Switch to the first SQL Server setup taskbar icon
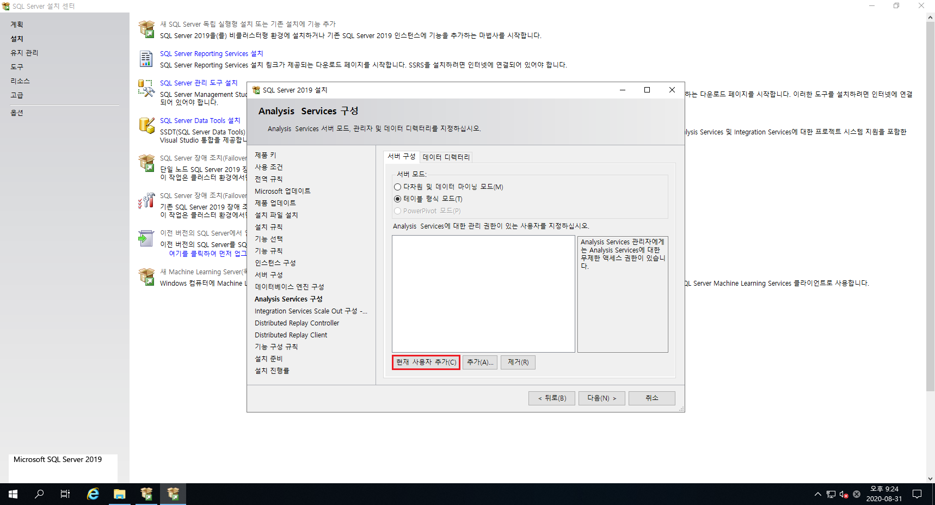Screen dimensions: 935x505 click(146, 494)
